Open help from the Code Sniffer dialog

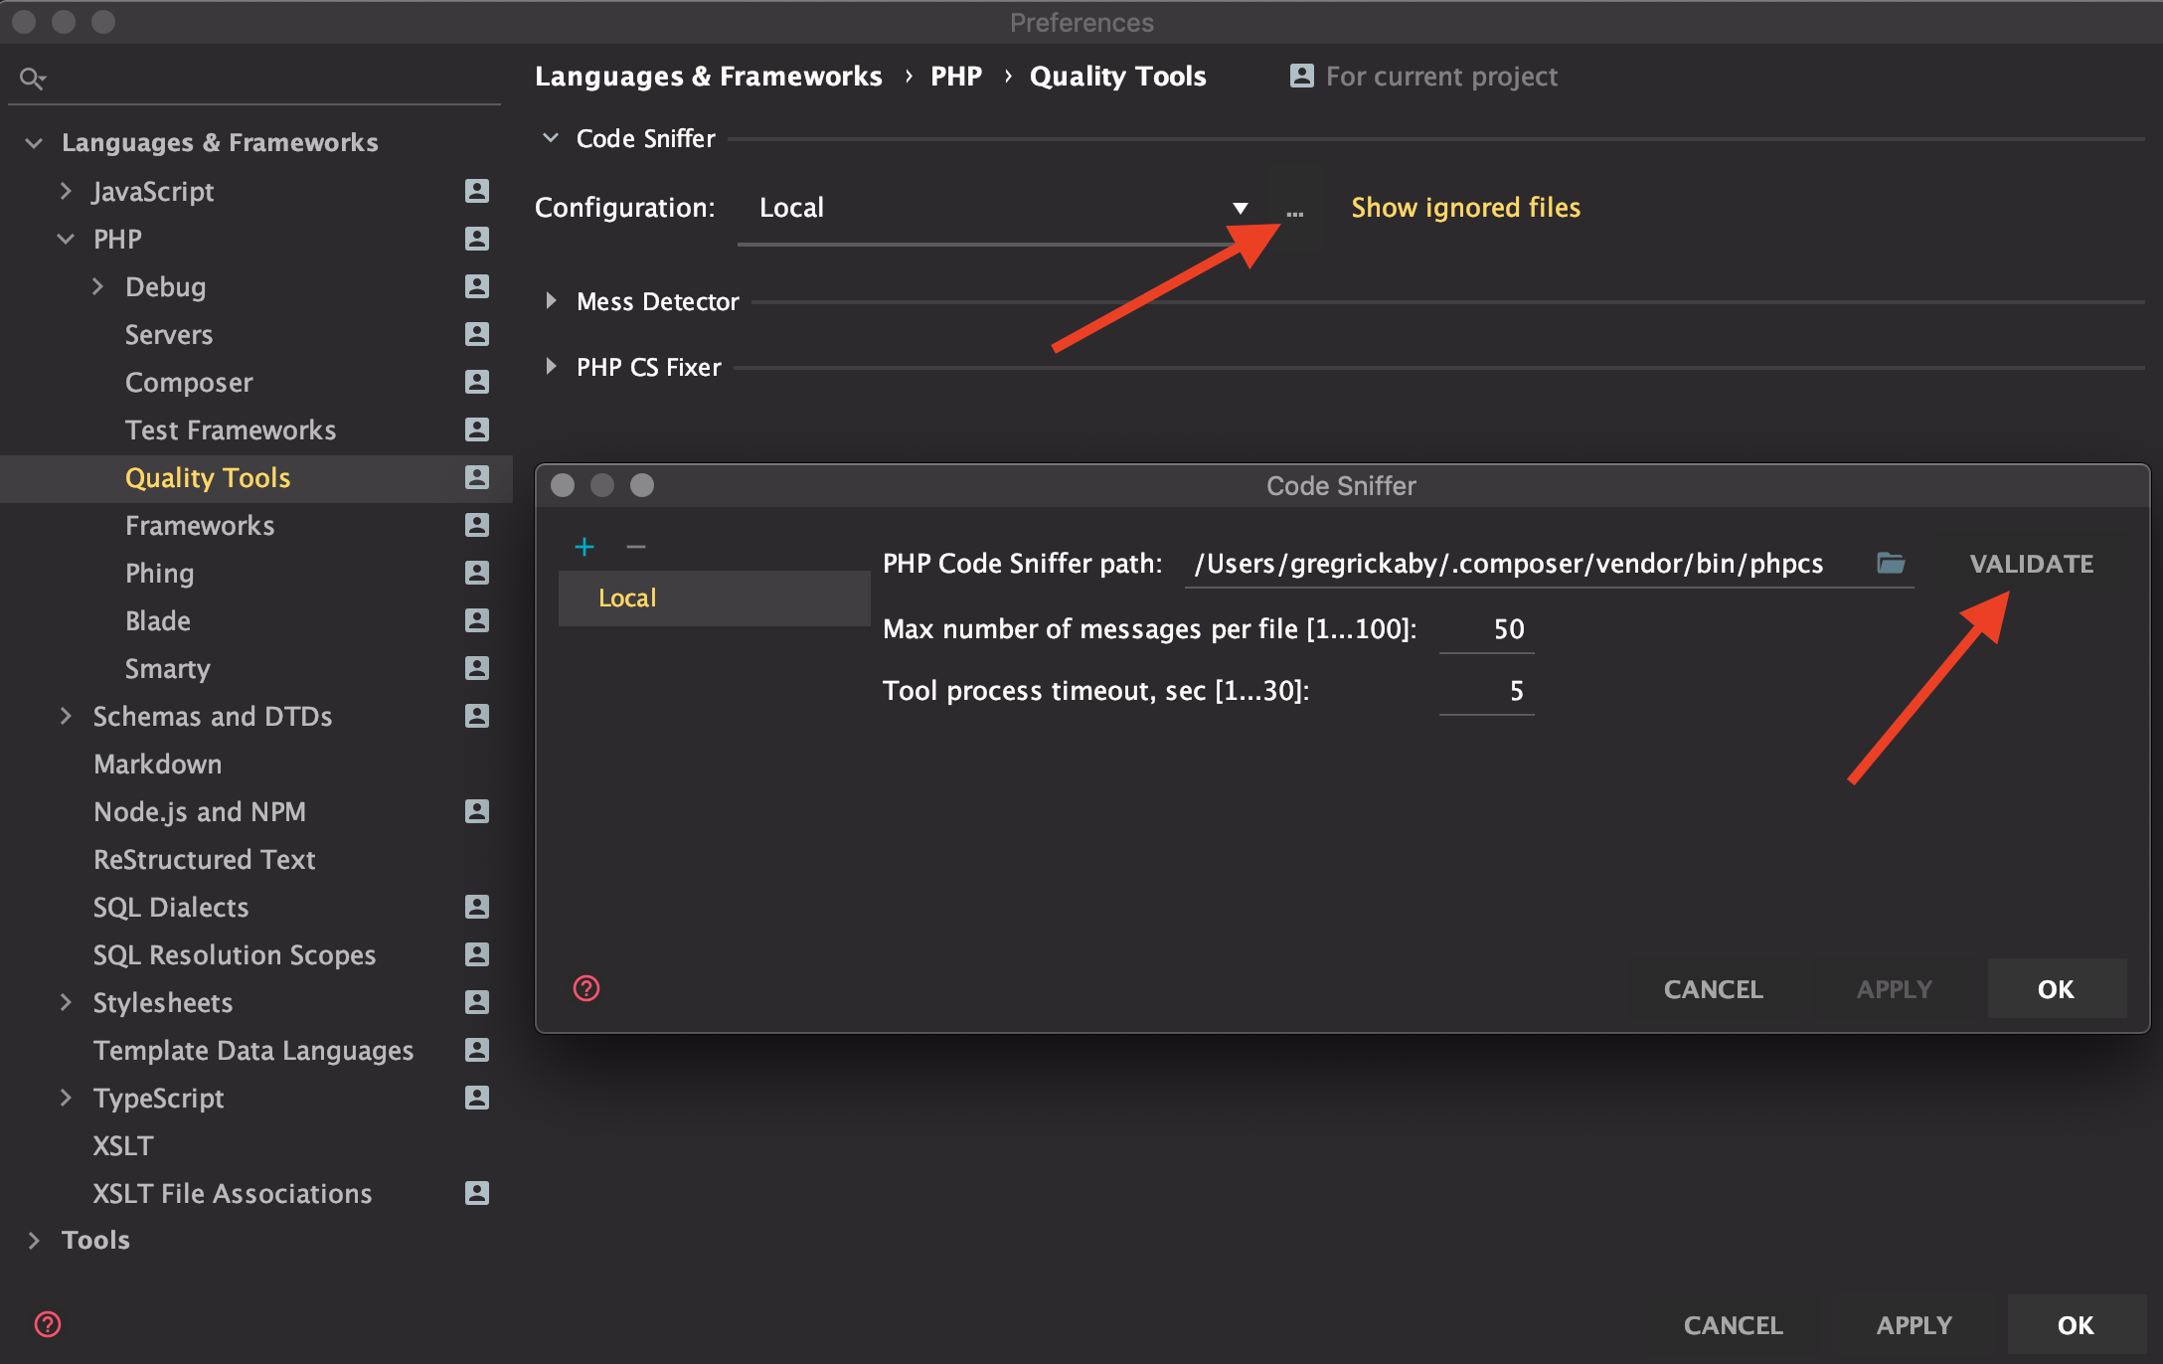click(585, 988)
